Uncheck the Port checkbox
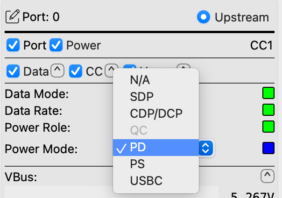 [x=14, y=45]
